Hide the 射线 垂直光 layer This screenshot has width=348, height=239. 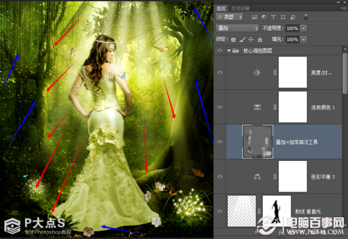220,211
